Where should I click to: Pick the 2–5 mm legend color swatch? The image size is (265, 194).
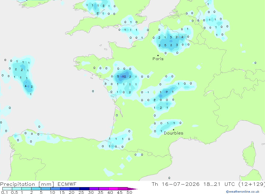[x=36, y=189]
